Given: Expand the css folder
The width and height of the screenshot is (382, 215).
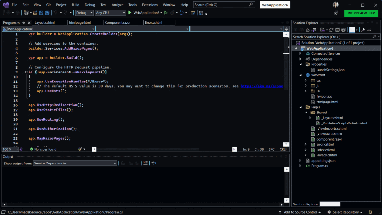Looking at the screenshot, I should (305, 81).
